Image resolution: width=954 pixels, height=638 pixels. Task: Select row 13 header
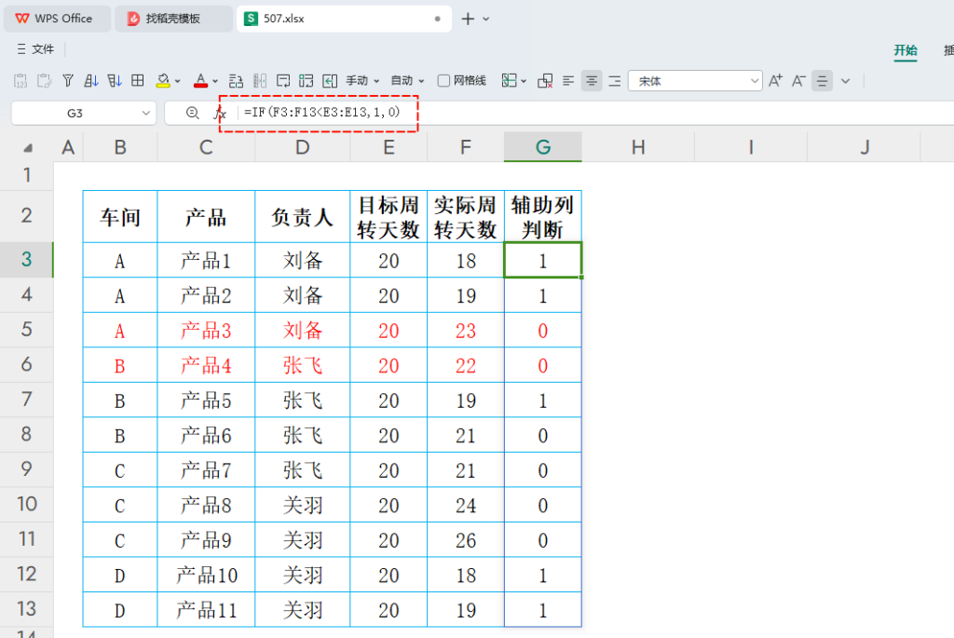coord(27,609)
